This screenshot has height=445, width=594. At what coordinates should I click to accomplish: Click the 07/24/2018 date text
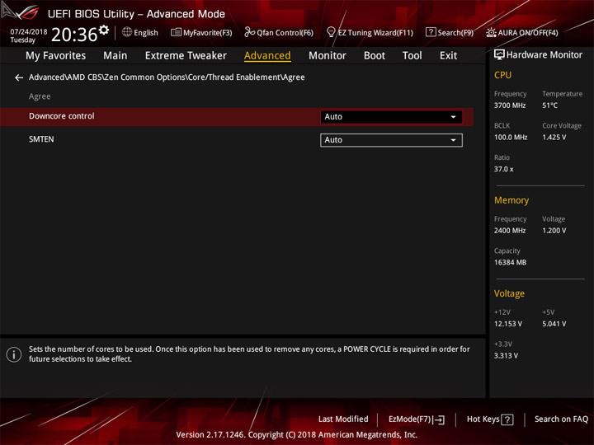point(29,32)
